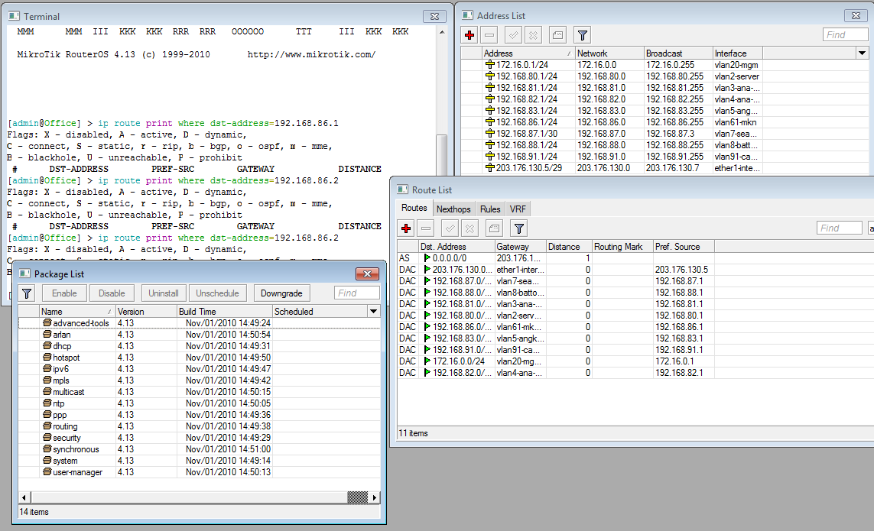Image resolution: width=874 pixels, height=531 pixels.
Task: Remove a route using the minus icon
Action: (426, 228)
